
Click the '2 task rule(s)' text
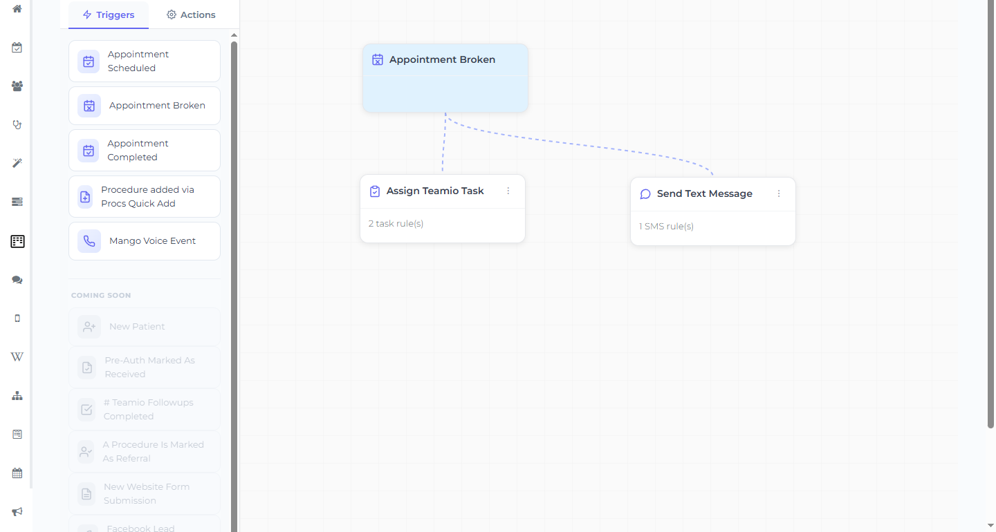point(396,224)
